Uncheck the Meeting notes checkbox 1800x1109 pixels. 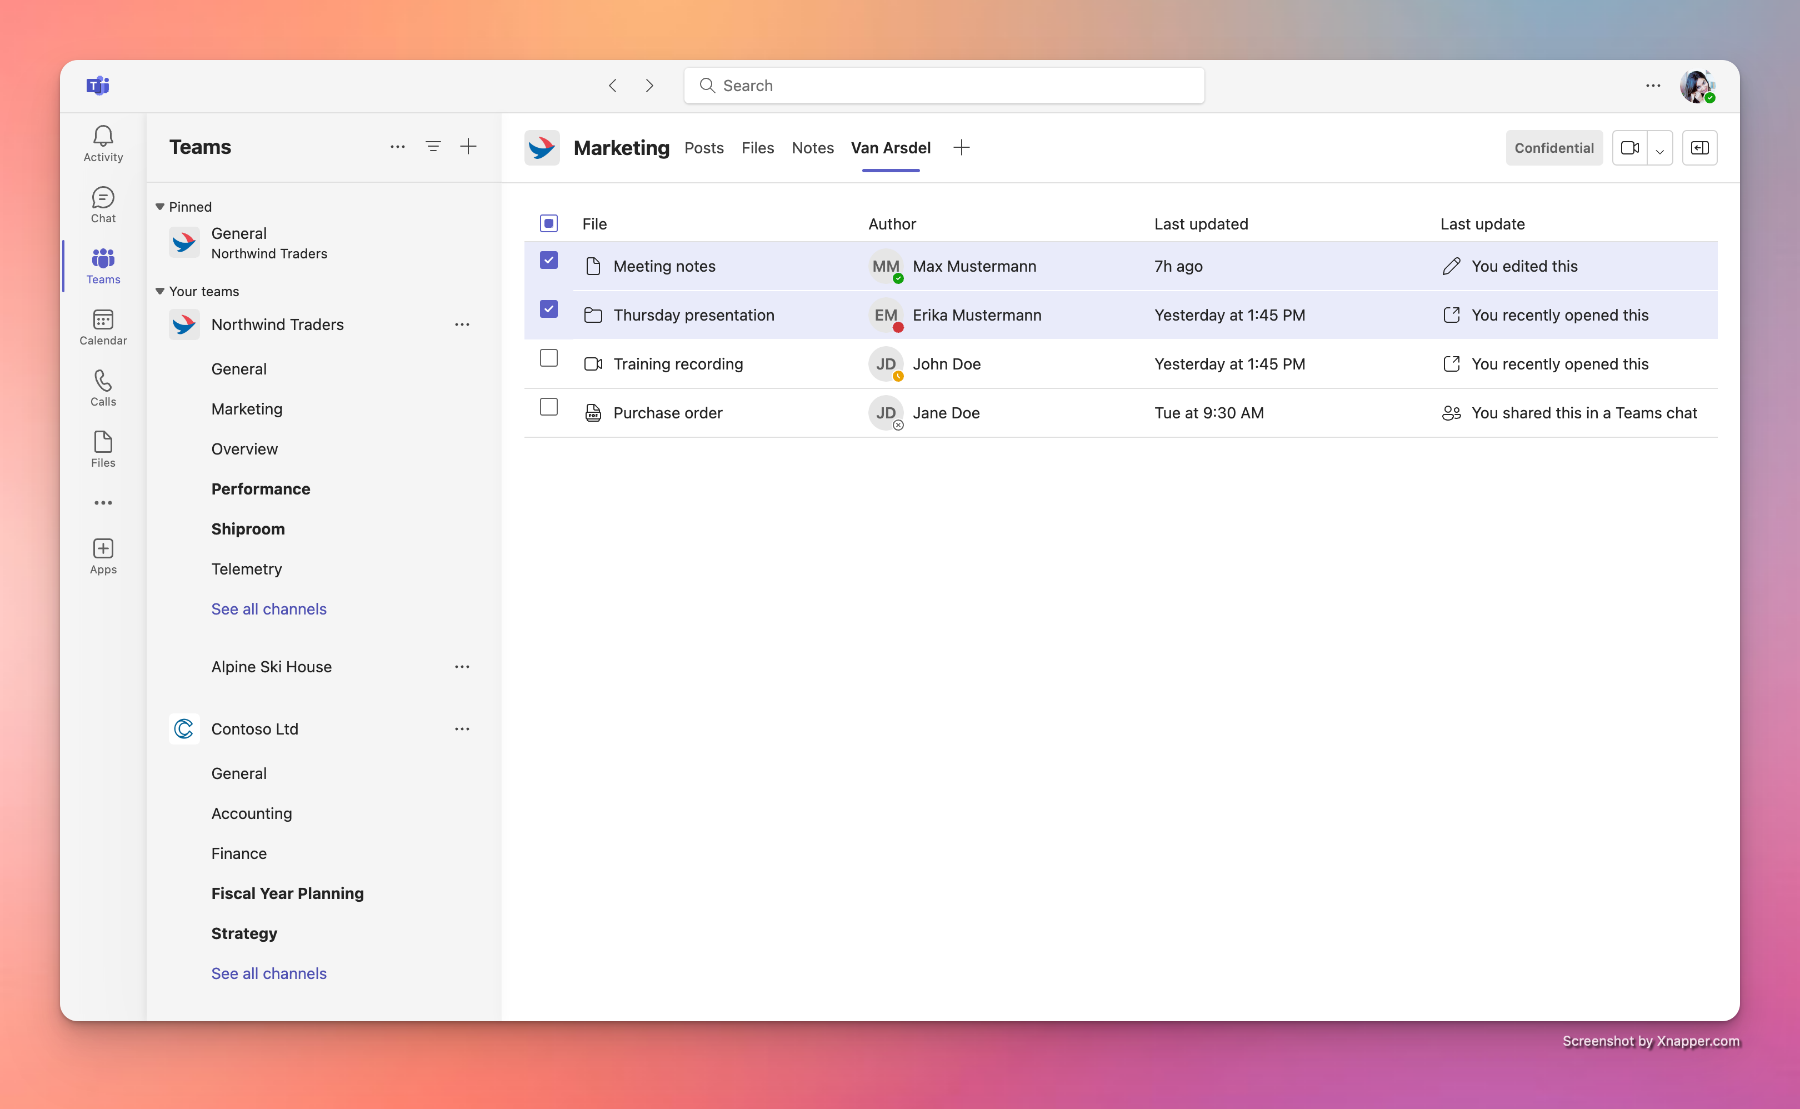point(548,261)
